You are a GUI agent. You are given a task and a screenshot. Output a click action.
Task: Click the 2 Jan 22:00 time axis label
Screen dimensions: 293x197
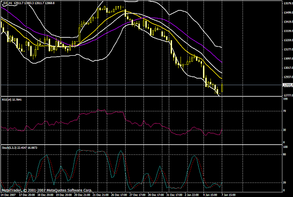(192, 195)
